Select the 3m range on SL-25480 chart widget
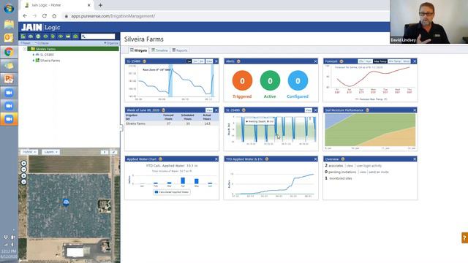The width and height of the screenshot is (468, 263). tap(202, 61)
